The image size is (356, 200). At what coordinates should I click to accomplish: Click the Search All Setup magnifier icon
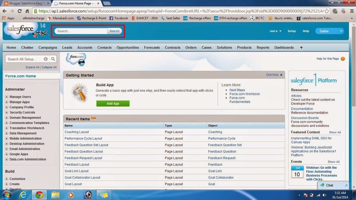click(x=53, y=59)
